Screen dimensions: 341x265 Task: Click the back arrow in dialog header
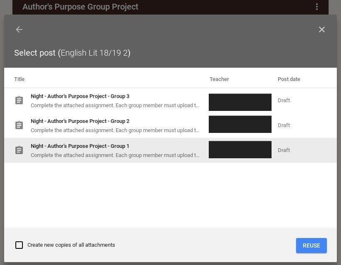[19, 29]
